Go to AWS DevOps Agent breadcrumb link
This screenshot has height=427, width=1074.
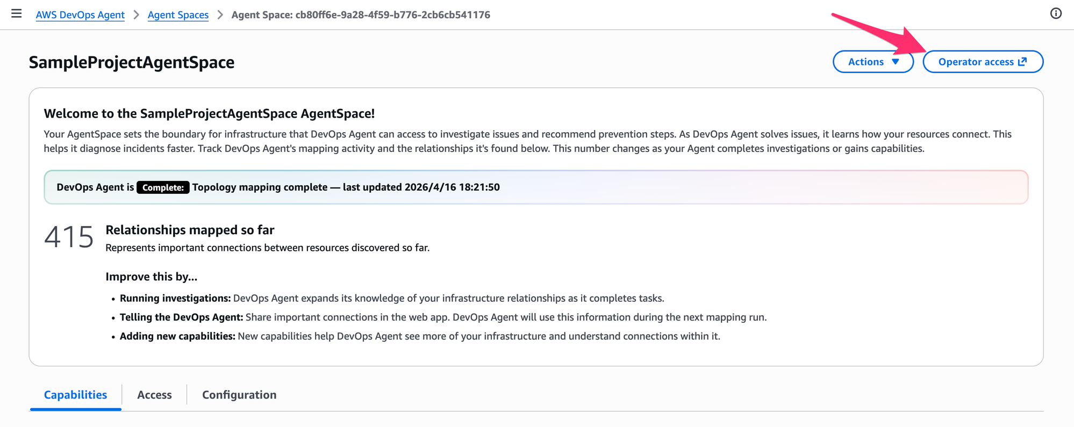pos(80,15)
